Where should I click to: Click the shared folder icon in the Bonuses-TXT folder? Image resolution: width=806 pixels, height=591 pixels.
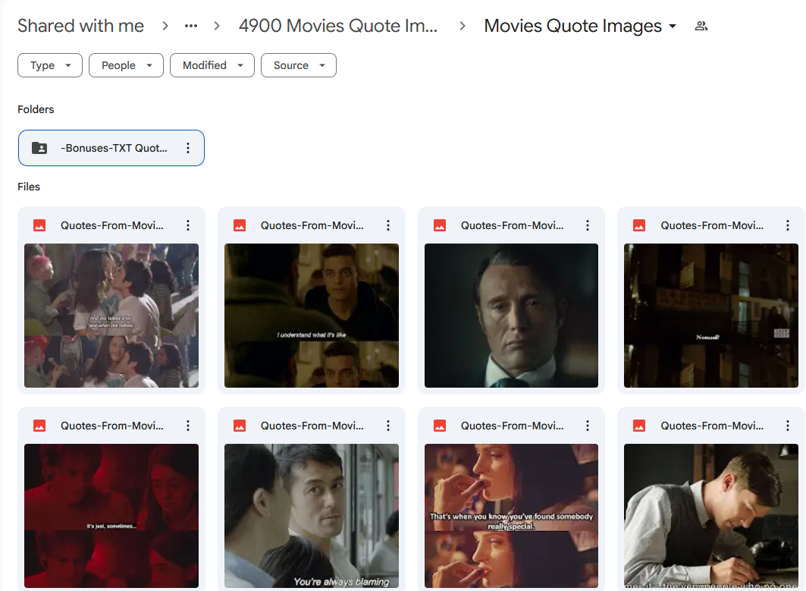click(x=39, y=148)
